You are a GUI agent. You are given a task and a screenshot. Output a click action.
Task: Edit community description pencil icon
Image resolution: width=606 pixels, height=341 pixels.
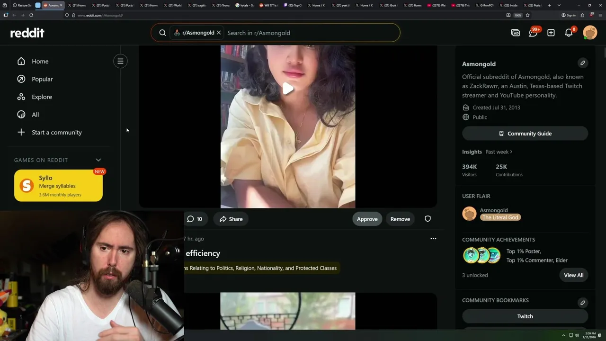click(583, 63)
